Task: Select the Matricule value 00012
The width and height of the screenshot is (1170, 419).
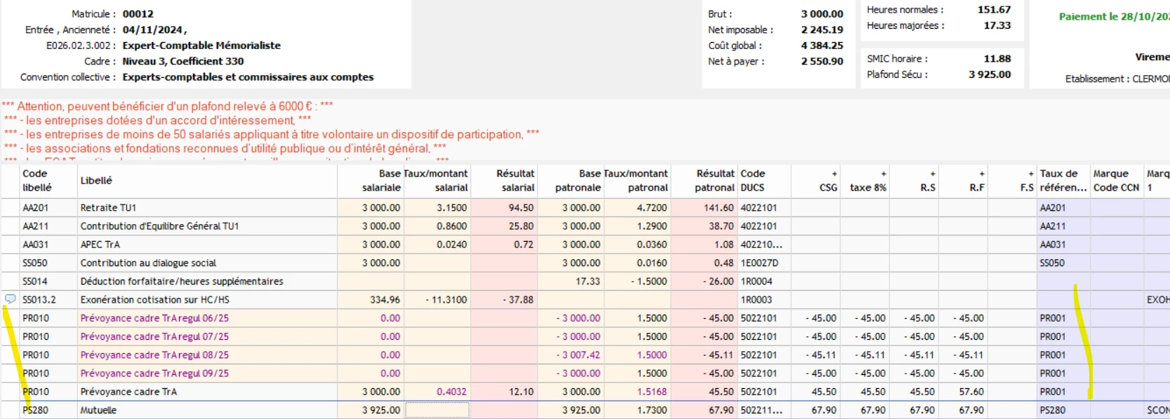Action: (138, 14)
